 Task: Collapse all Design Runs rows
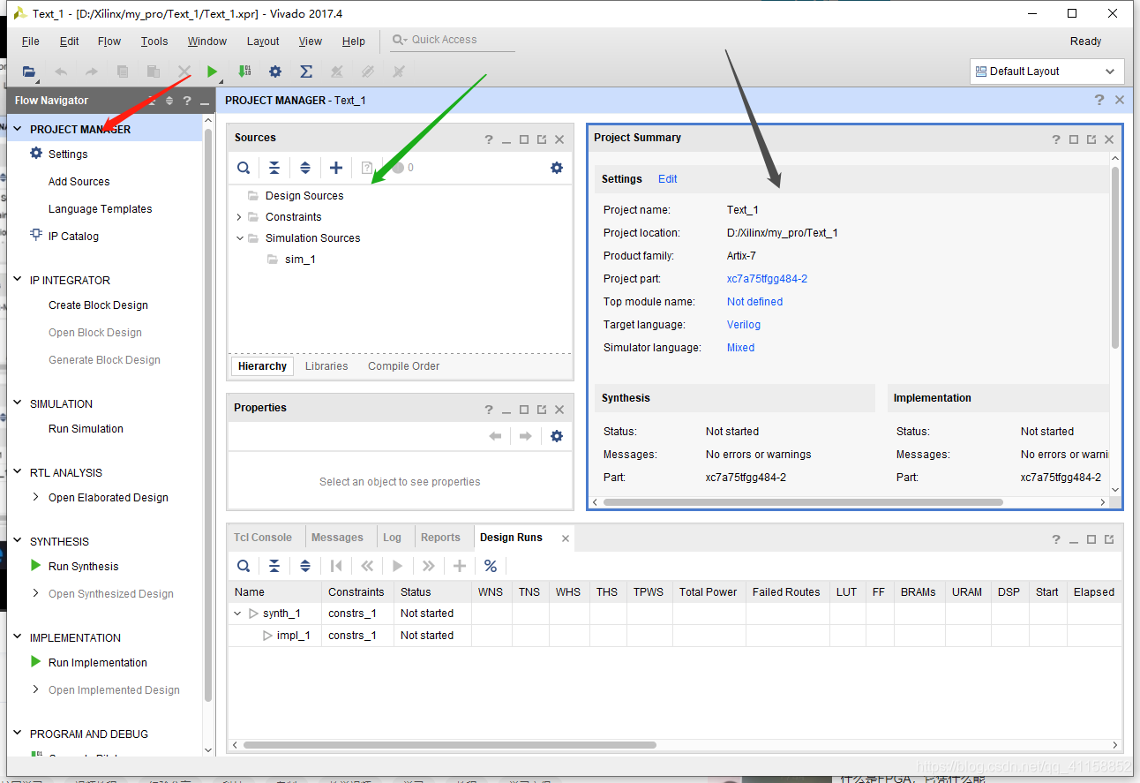[274, 566]
